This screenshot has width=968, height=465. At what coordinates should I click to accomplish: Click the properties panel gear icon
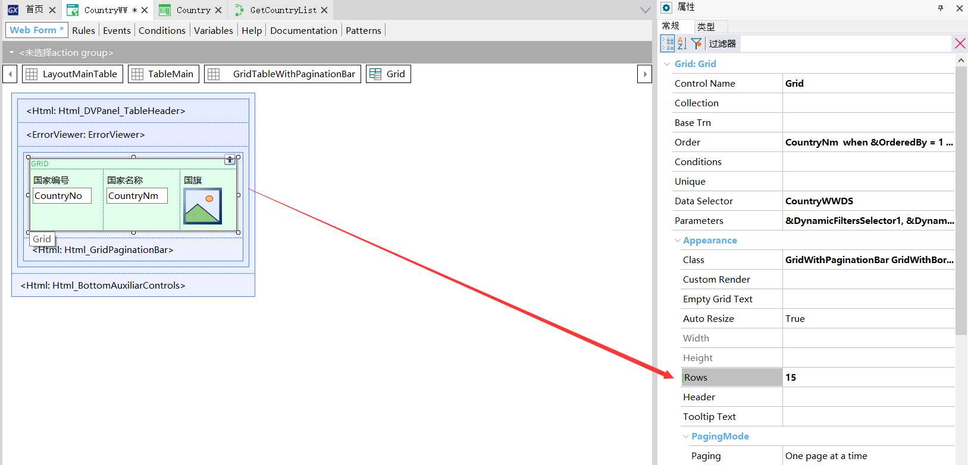click(667, 8)
